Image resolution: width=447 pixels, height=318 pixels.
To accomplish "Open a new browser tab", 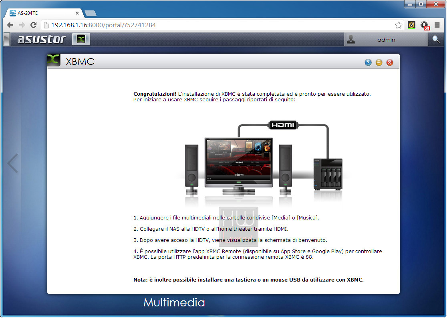I will pos(91,13).
